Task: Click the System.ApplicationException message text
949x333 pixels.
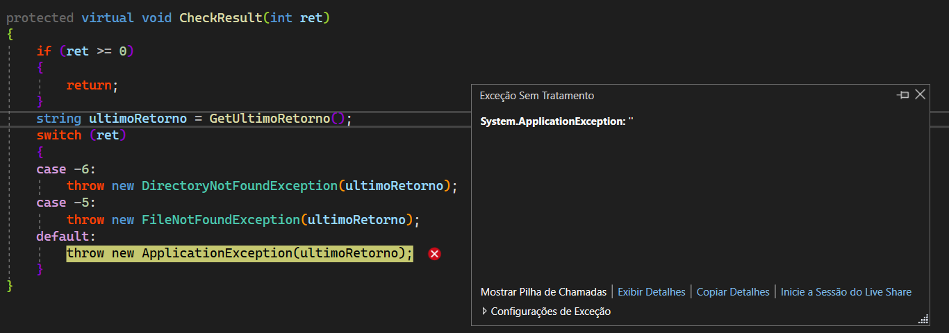Action: [556, 121]
